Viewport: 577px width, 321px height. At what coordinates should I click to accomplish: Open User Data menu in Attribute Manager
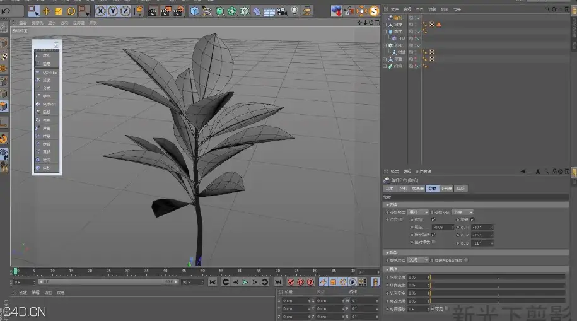[x=423, y=172]
